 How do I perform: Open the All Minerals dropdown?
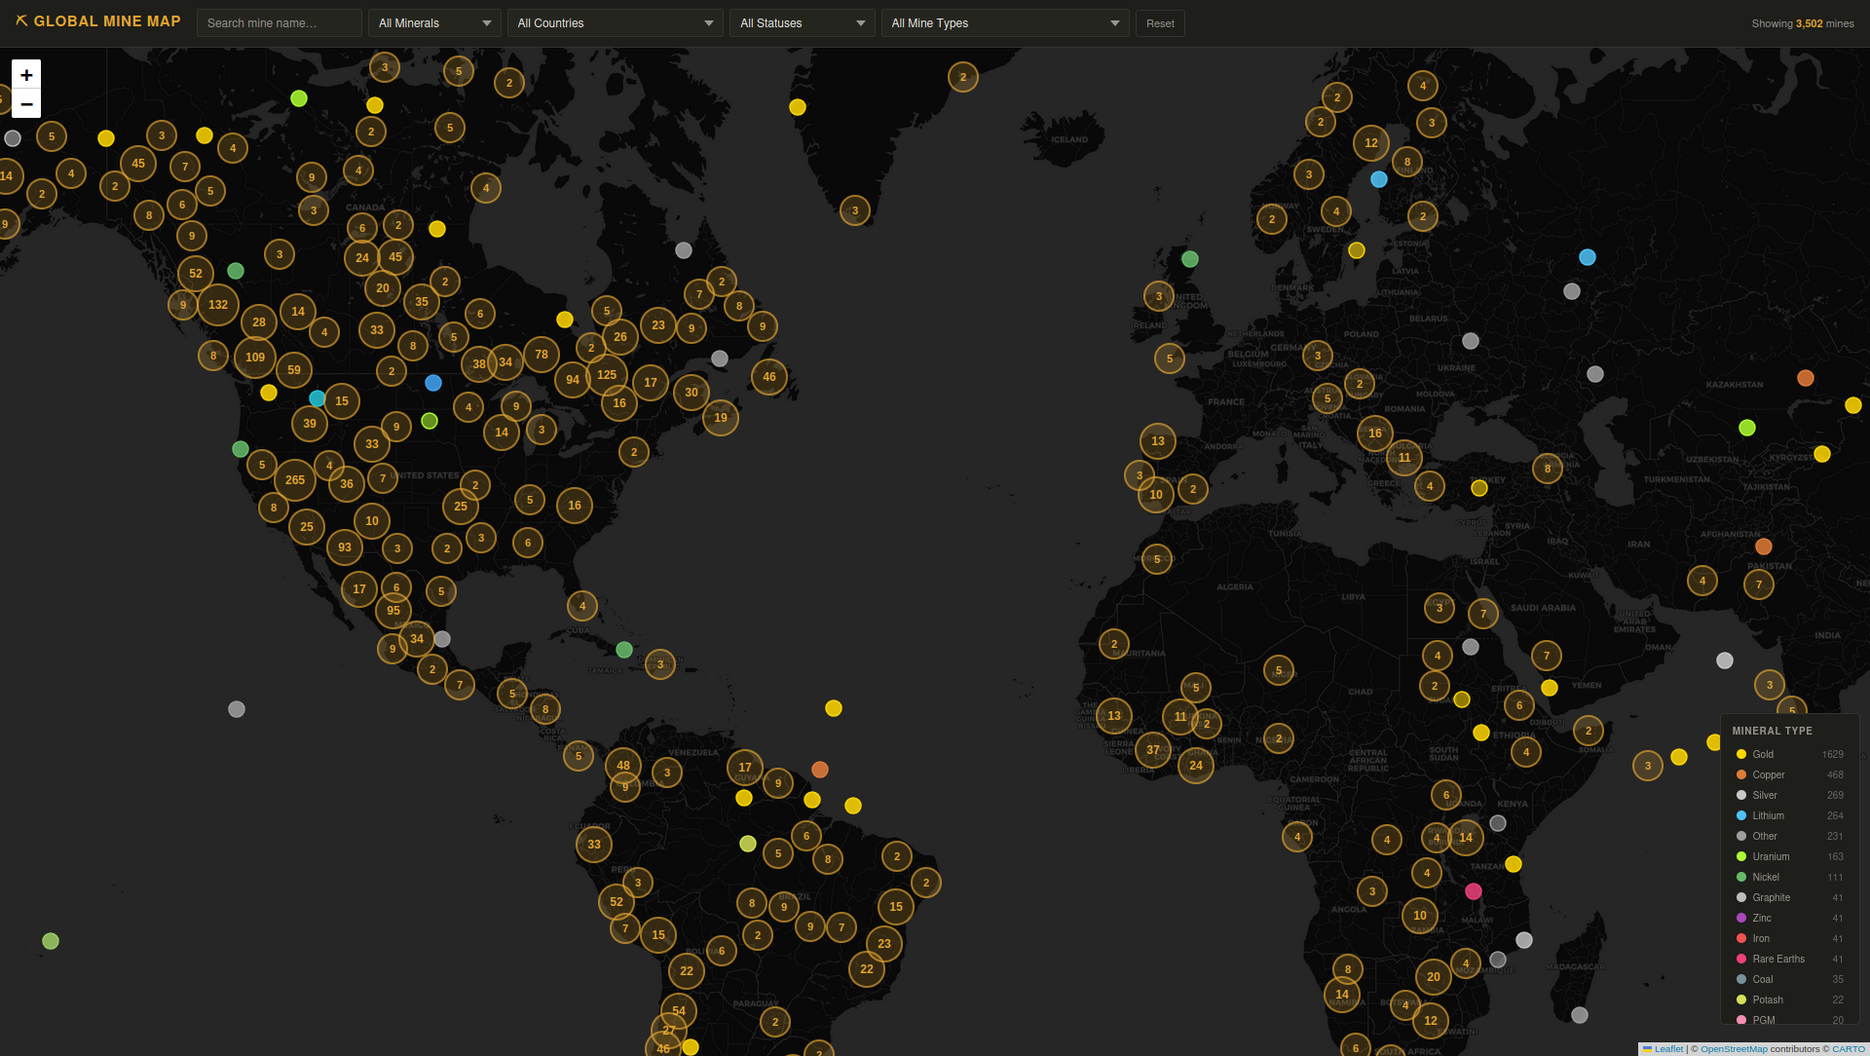tap(434, 23)
